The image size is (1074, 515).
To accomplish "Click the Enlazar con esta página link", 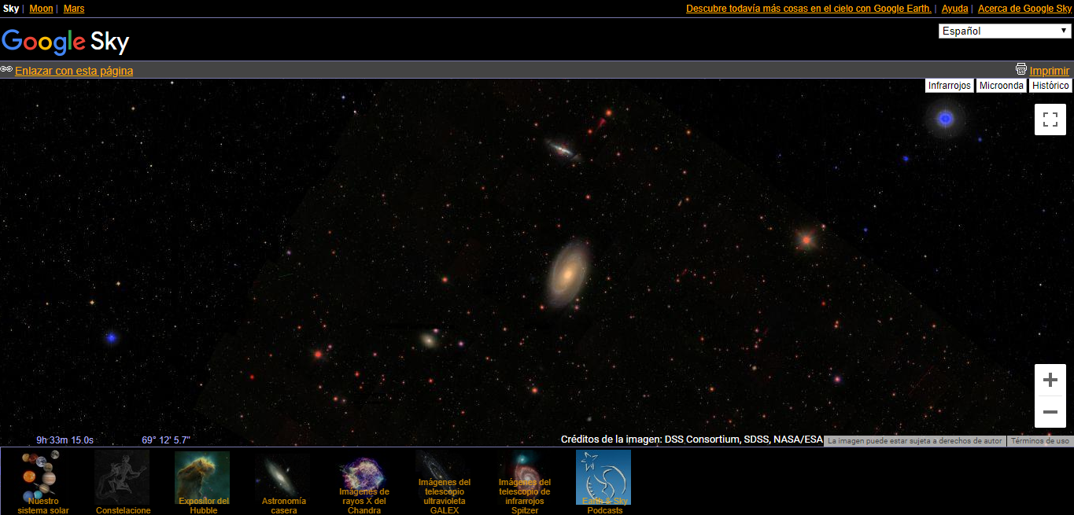I will (74, 71).
